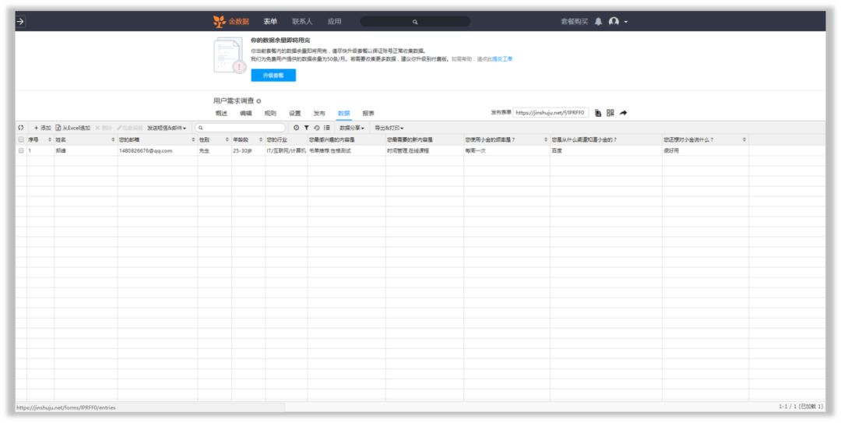Open the user avatar menu

[618, 22]
